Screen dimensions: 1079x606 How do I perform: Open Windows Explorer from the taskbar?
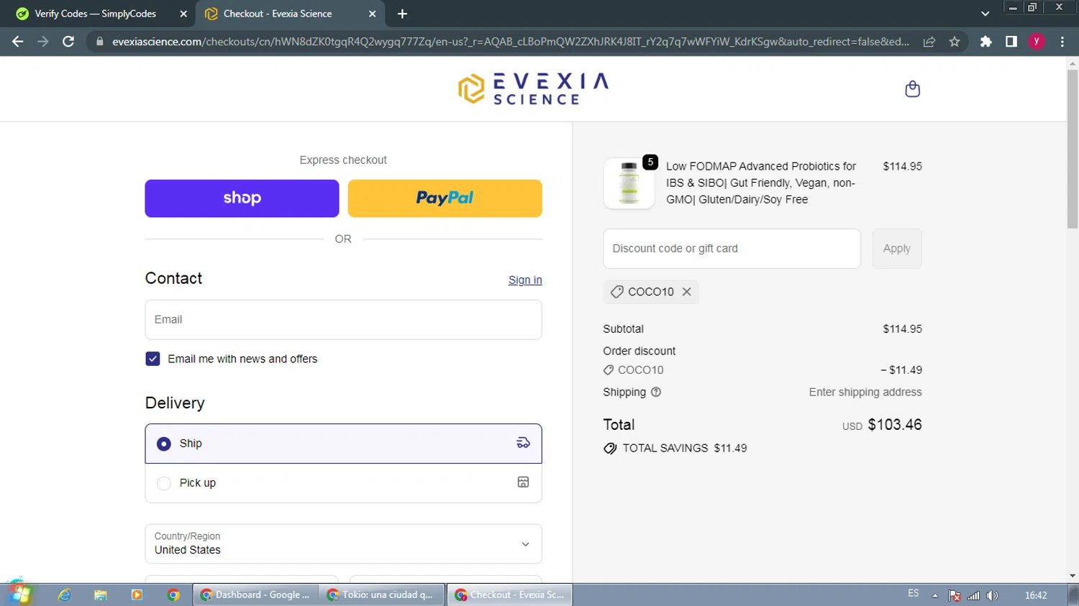pos(101,595)
